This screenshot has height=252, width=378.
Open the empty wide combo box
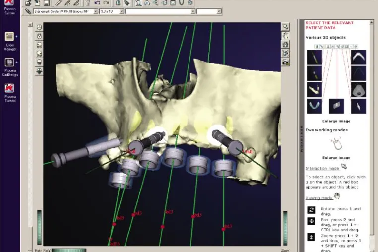point(160,11)
